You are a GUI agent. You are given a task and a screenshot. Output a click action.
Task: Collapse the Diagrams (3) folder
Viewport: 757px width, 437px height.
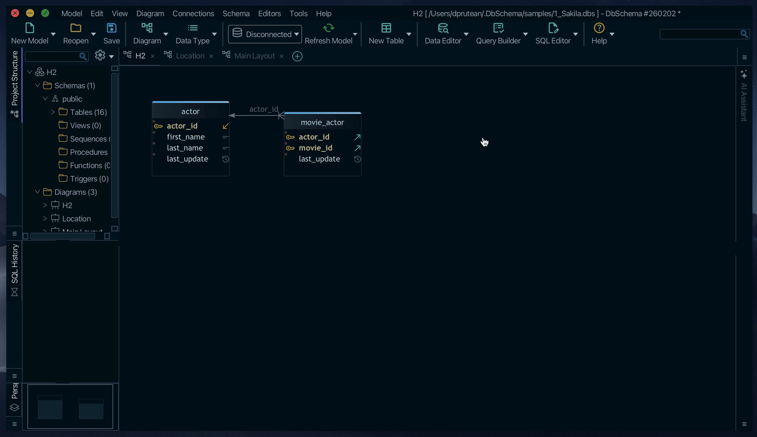(x=38, y=192)
